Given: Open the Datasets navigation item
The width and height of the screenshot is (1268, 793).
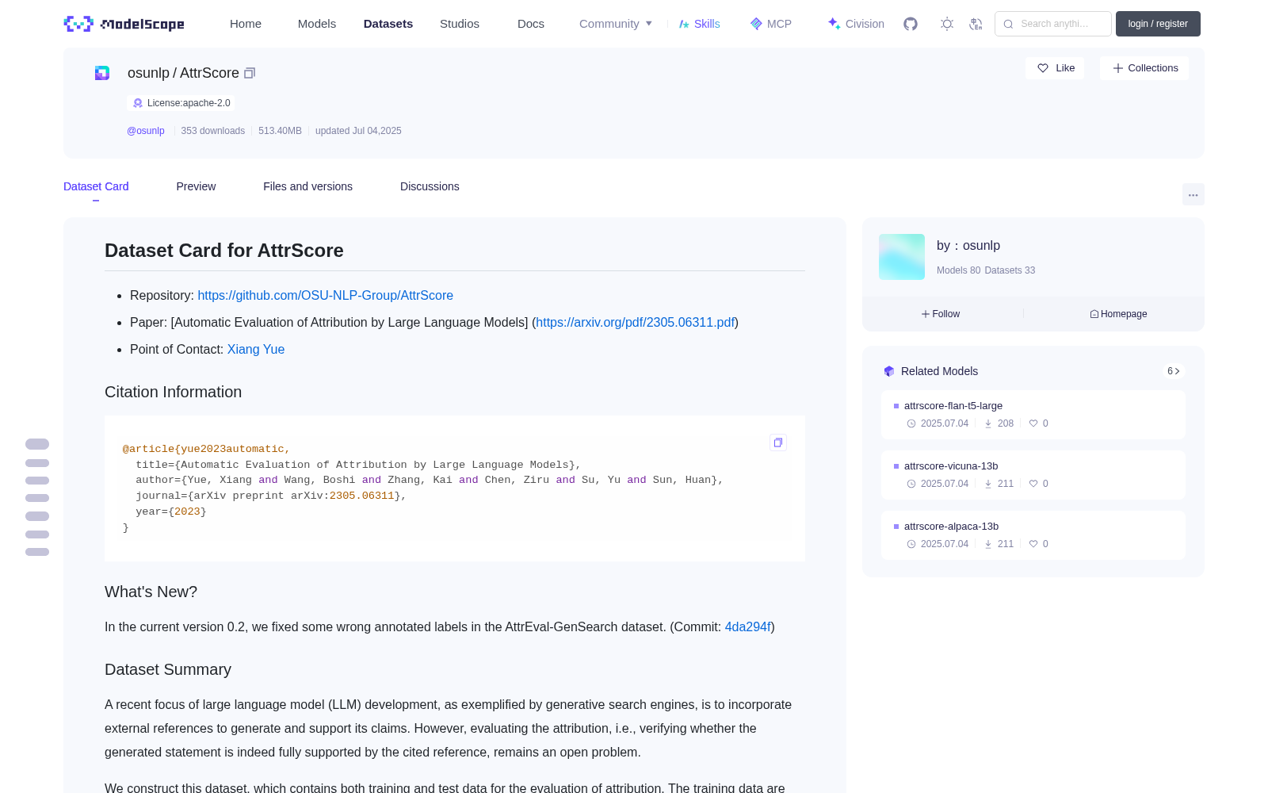Looking at the screenshot, I should pyautogui.click(x=388, y=24).
